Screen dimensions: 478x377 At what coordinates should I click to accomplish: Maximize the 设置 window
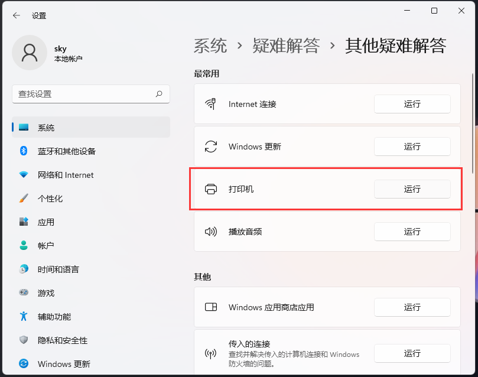434,11
